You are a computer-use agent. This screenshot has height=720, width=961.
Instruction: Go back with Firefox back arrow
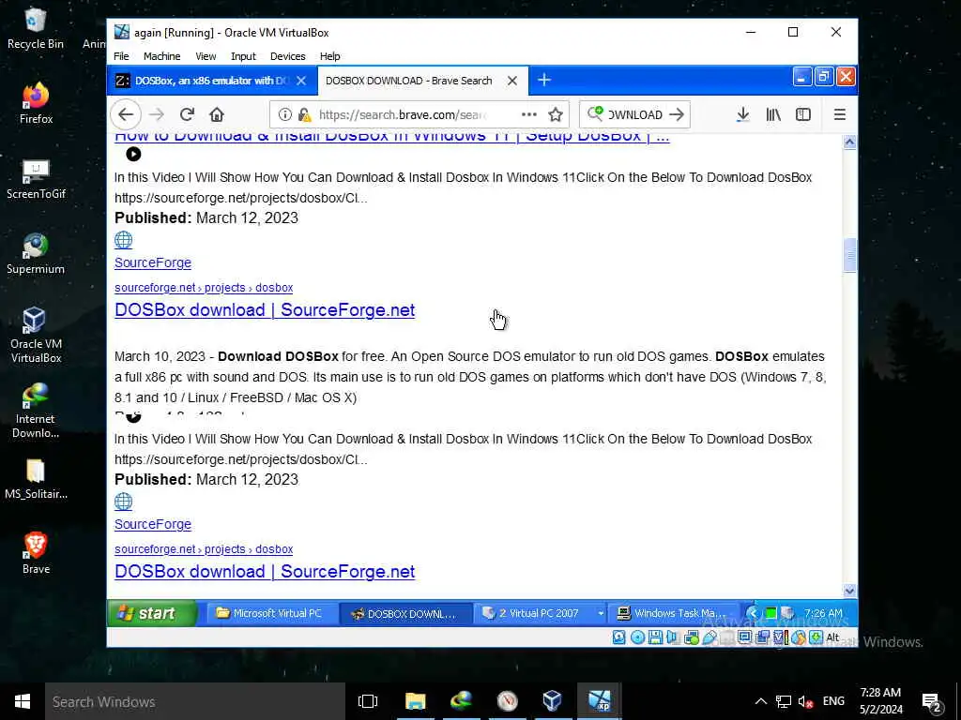[x=126, y=114]
